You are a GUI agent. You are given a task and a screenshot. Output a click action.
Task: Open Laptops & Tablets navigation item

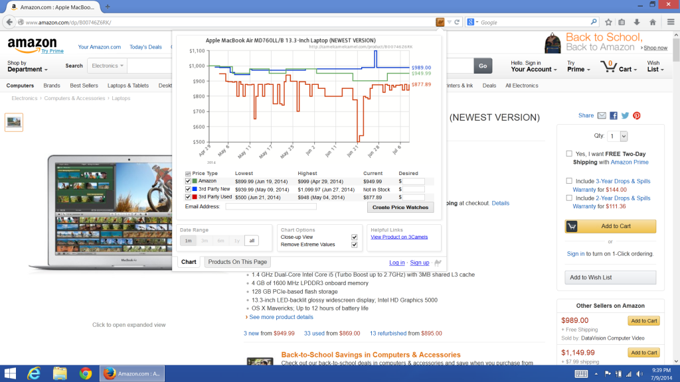[x=128, y=86]
